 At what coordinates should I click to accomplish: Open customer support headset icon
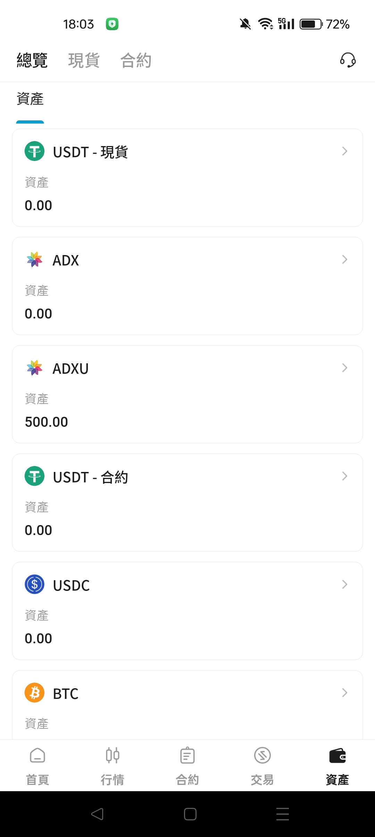(x=348, y=60)
